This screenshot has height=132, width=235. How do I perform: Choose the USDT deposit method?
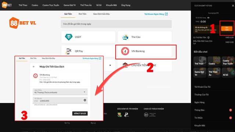pos(88,37)
